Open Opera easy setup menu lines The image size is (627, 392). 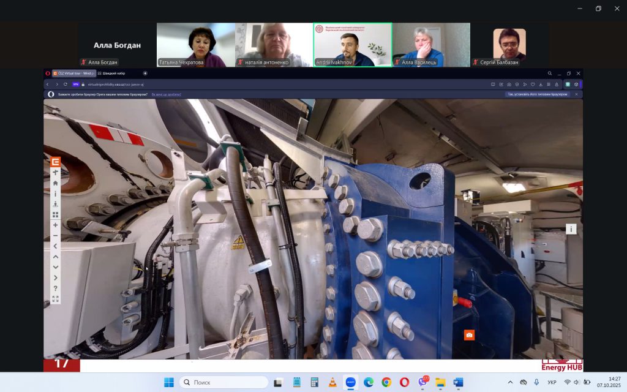point(549,85)
